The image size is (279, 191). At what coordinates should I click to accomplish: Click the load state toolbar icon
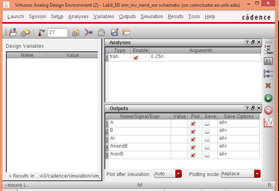pyautogui.click(x=13, y=32)
